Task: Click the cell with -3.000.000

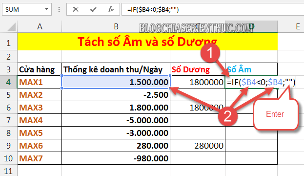Action: point(116,133)
